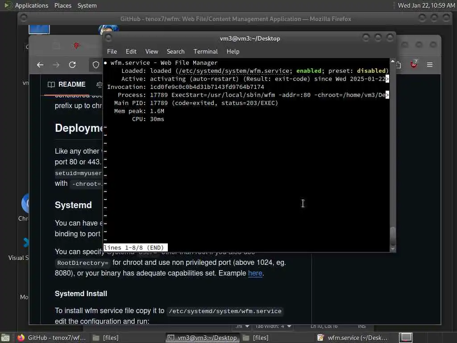Select the vm3@vm3:~/Desktop taskbar entry
This screenshot has width=457, height=343.
203,338
